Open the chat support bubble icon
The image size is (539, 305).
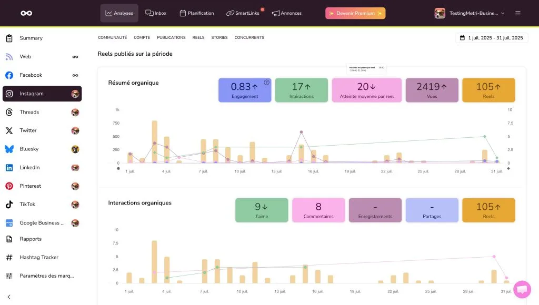pos(522,289)
